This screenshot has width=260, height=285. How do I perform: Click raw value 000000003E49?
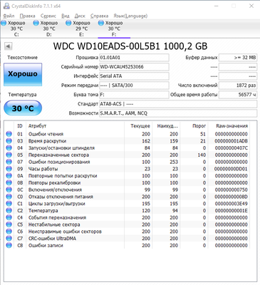(x=232, y=204)
